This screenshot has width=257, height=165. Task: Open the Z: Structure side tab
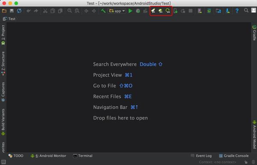3,64
